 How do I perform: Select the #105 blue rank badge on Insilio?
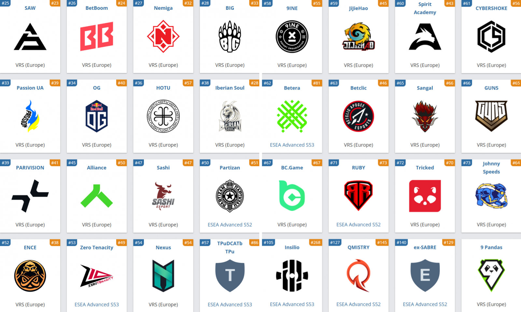coord(269,243)
